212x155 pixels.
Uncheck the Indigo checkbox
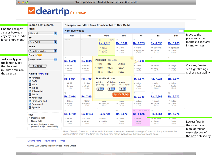pyautogui.click(x=30, y=88)
